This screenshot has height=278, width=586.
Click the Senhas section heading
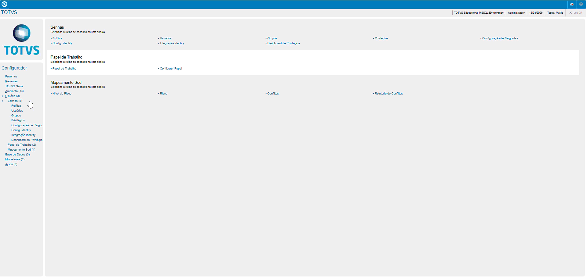(57, 27)
